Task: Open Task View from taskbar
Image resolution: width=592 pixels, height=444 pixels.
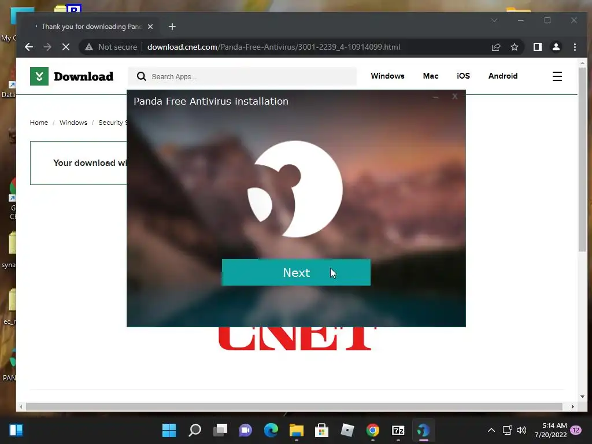Action: (x=220, y=430)
